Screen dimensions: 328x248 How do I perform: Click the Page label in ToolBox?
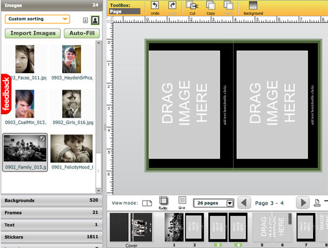[125, 12]
